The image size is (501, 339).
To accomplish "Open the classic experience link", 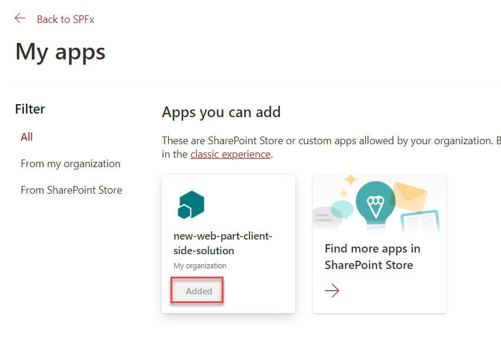I will pyautogui.click(x=231, y=154).
